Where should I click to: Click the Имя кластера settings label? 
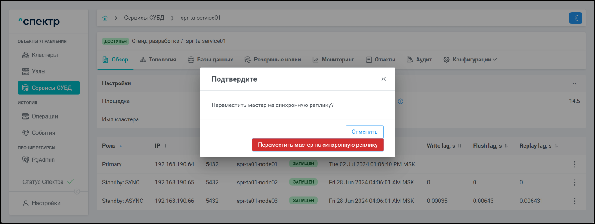coord(120,119)
